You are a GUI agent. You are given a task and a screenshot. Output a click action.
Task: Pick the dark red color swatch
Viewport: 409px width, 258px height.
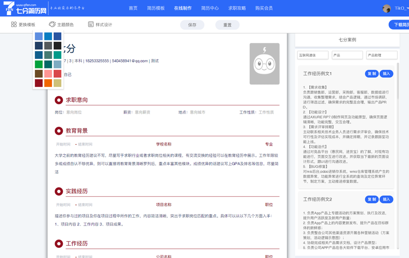click(x=39, y=83)
